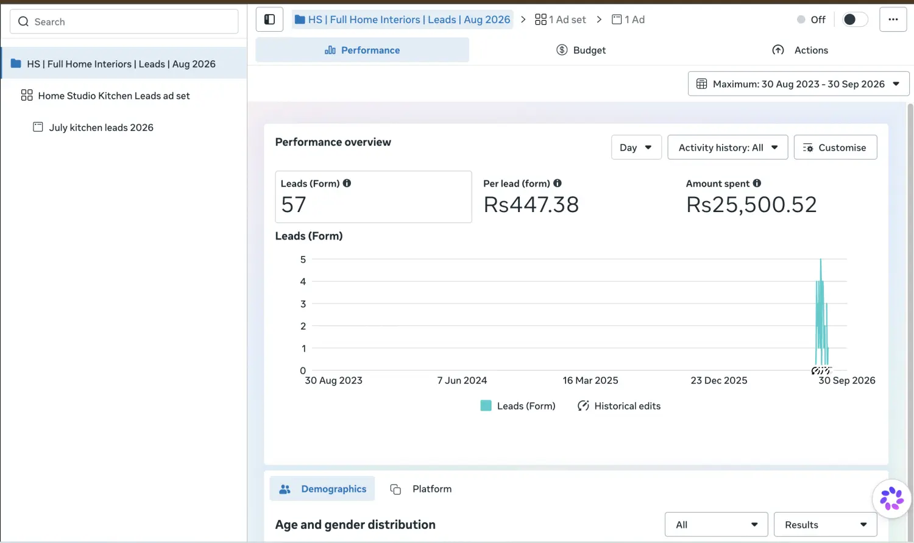Click the Historical edits legend item
The image size is (914, 543).
[x=619, y=406]
